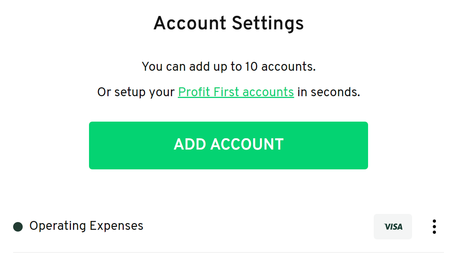This screenshot has height=268, width=467.
Task: Click the Account Settings page heading
Action: (x=228, y=23)
